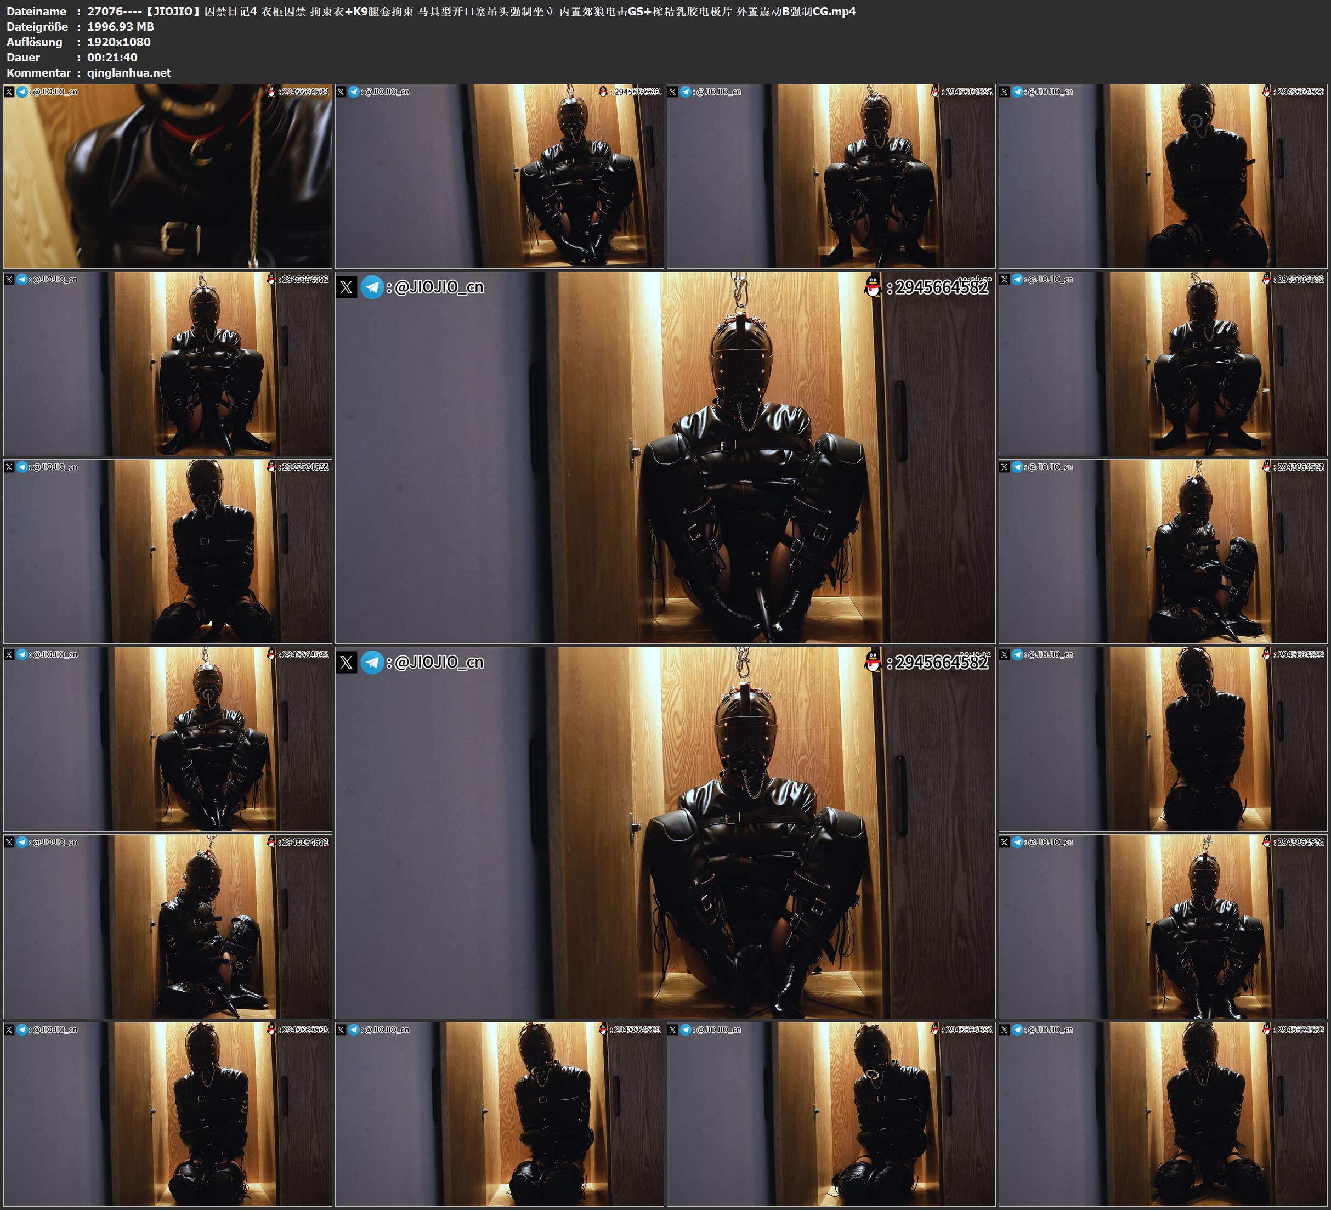
Task: Click the 00:21:40 duration value
Action: pyautogui.click(x=112, y=58)
